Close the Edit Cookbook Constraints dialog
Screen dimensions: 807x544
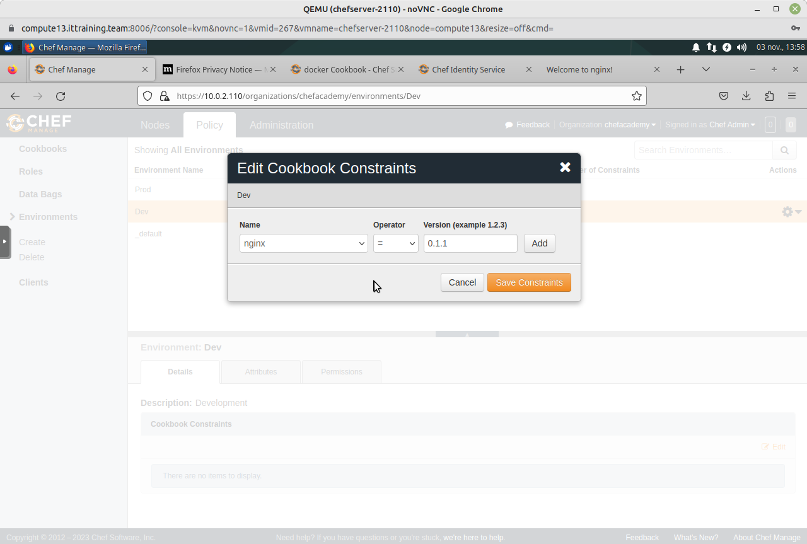565,167
